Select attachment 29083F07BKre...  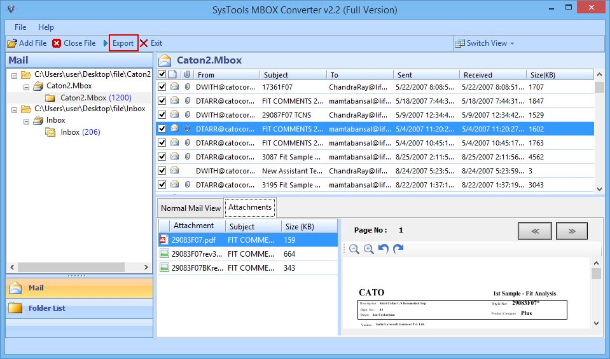[248, 268]
